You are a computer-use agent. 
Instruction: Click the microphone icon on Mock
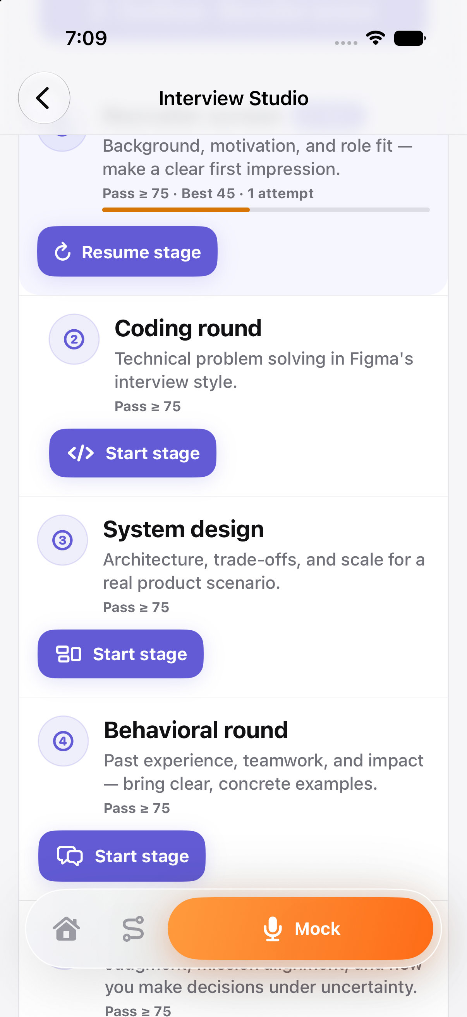pyautogui.click(x=272, y=929)
